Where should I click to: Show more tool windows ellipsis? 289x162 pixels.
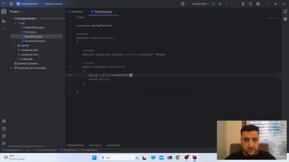(4, 28)
